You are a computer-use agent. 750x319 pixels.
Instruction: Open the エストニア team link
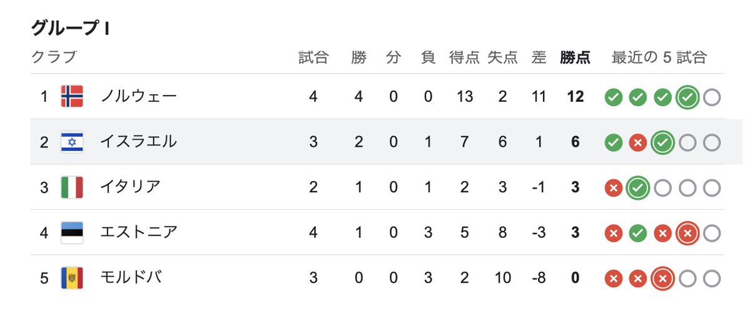click(139, 233)
